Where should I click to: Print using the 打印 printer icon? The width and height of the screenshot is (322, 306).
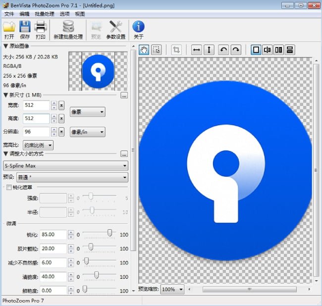[41, 30]
